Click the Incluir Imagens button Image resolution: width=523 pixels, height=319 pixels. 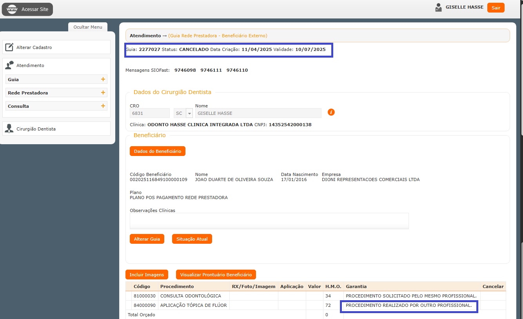click(x=147, y=275)
